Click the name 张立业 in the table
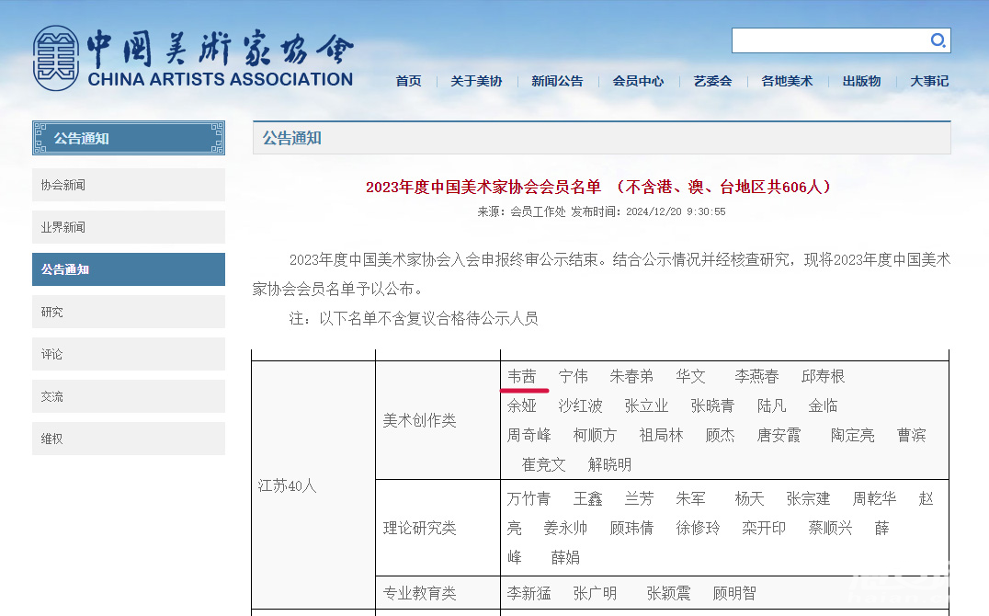Viewport: 989px width, 616px height. click(646, 405)
